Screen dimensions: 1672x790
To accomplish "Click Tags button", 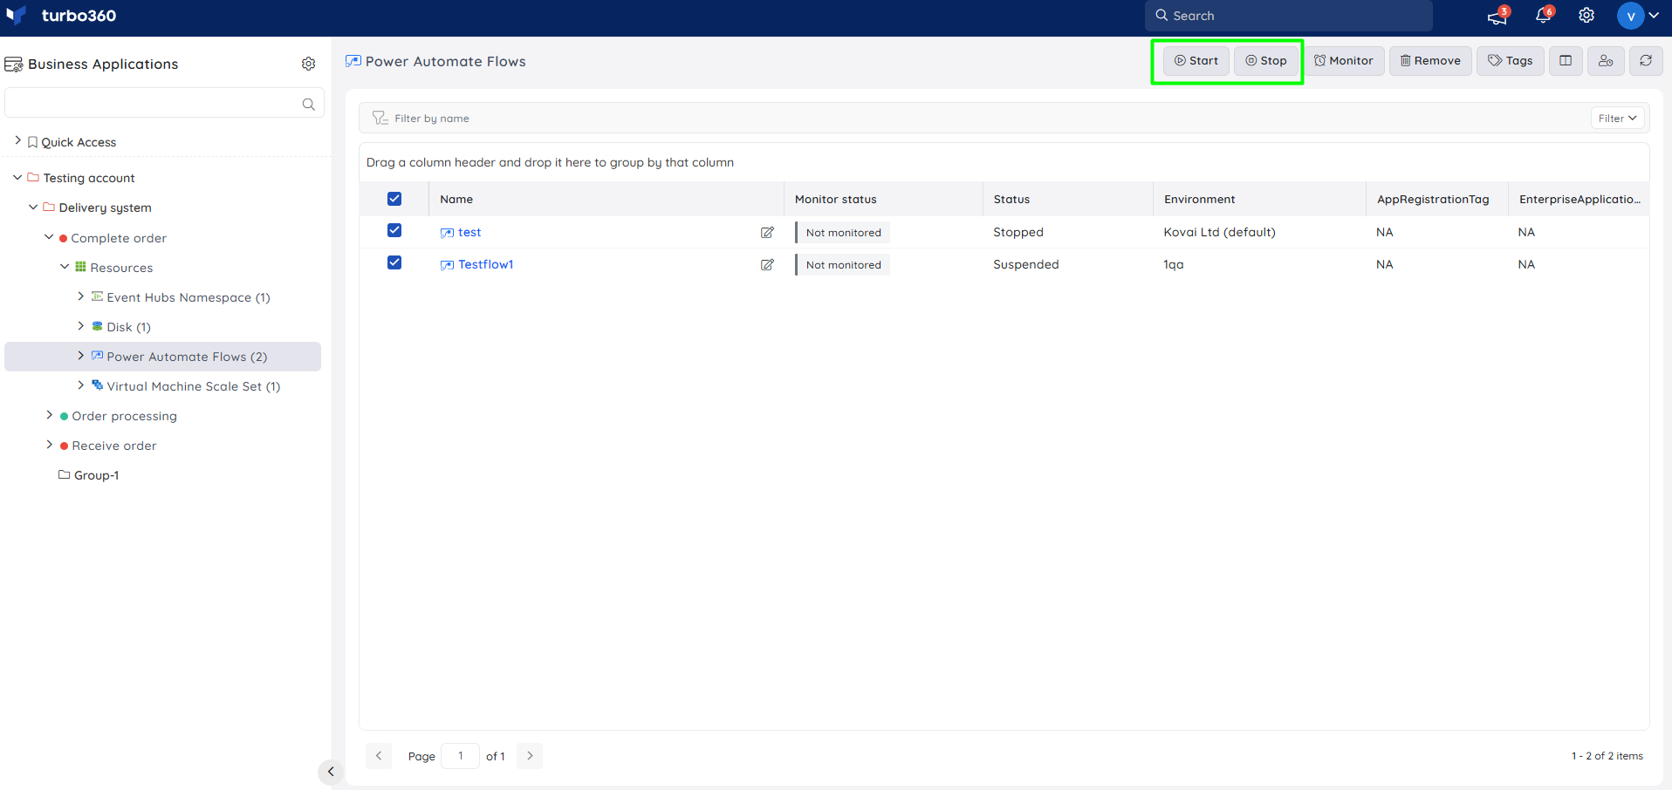I will click(x=1511, y=61).
